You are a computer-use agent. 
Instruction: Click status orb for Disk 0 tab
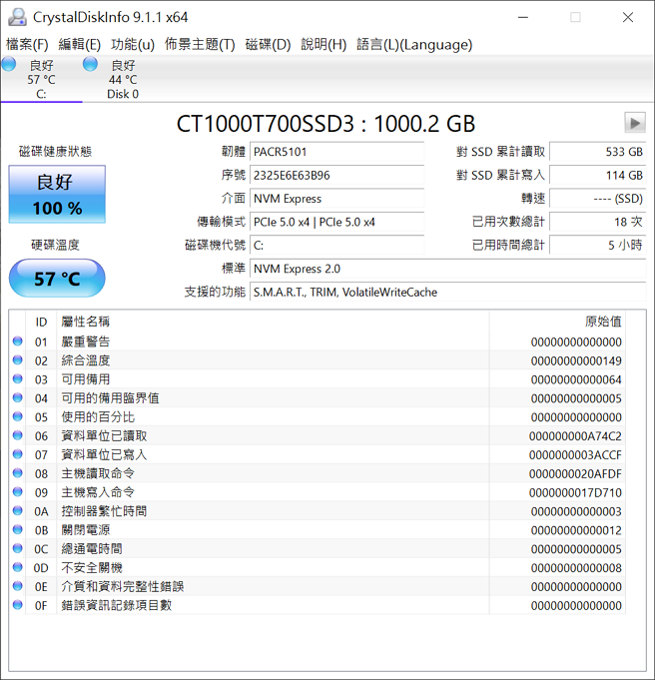(x=91, y=65)
